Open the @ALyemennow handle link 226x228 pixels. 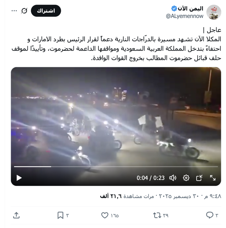(x=184, y=16)
